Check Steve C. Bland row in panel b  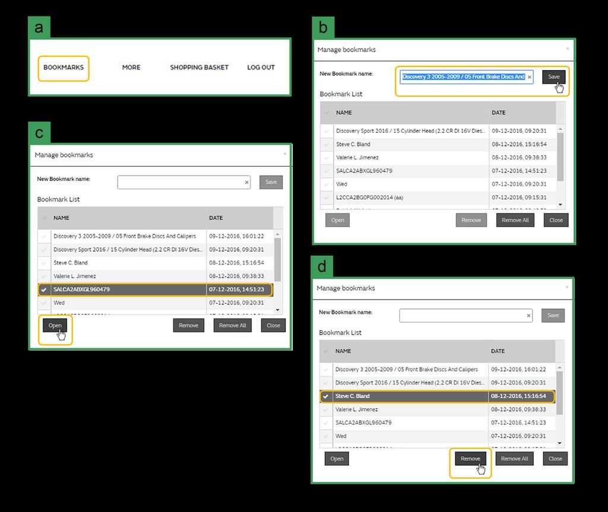(x=327, y=145)
